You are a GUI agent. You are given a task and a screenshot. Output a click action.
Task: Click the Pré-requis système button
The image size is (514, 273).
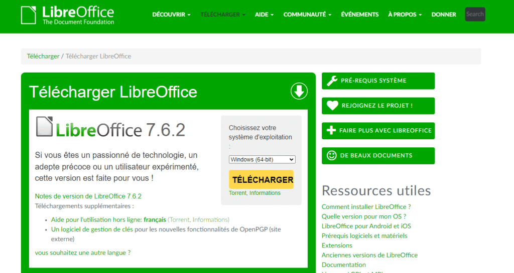click(x=378, y=81)
